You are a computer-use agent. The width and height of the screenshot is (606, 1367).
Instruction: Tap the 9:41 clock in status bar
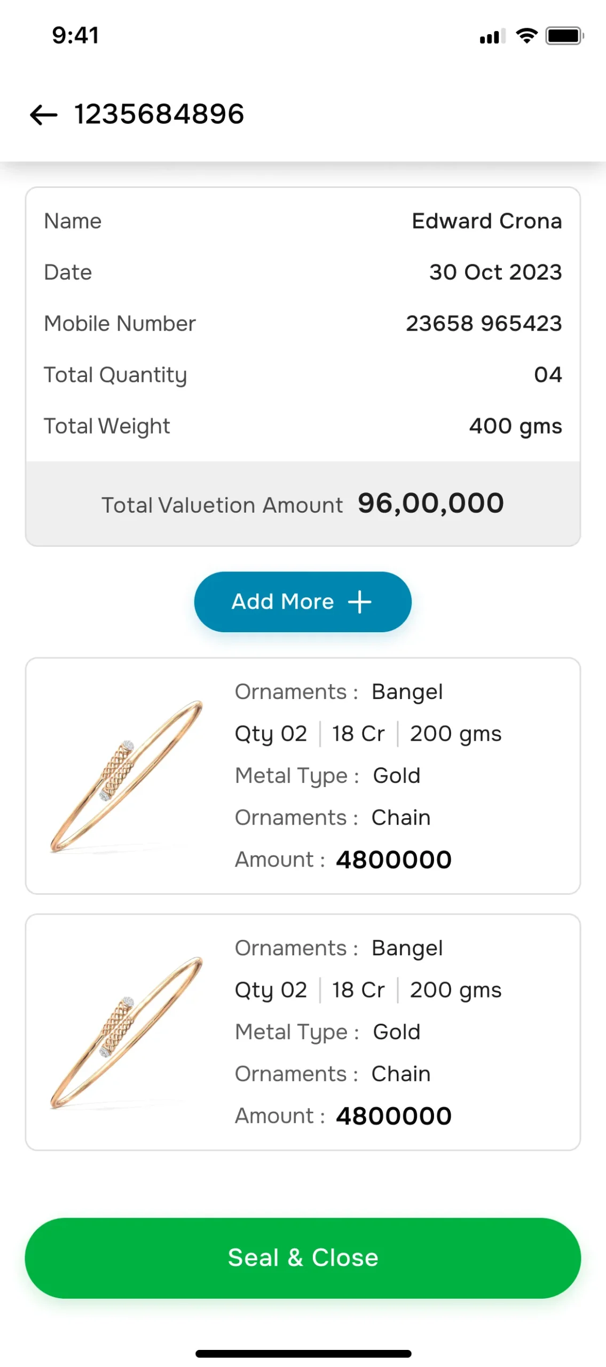click(x=75, y=36)
